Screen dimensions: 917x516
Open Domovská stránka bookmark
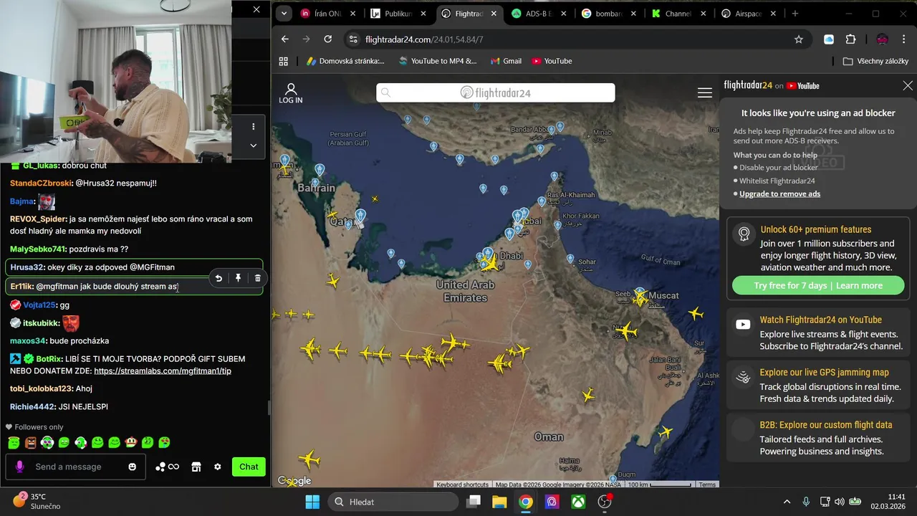pos(345,61)
